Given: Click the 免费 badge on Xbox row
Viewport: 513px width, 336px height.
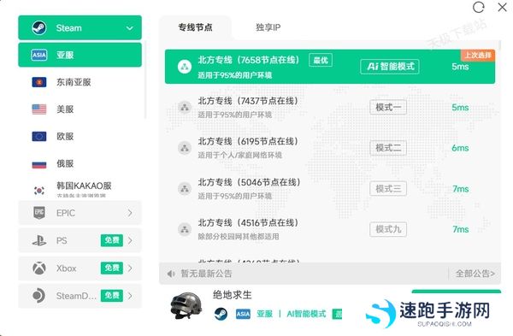Looking at the screenshot, I should (x=112, y=268).
